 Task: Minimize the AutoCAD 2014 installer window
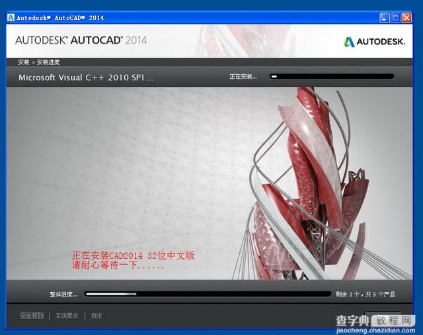click(385, 18)
